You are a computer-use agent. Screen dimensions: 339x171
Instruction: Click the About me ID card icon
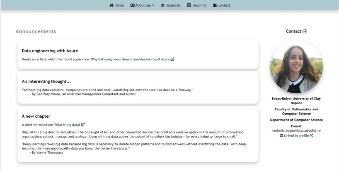(x=132, y=5)
